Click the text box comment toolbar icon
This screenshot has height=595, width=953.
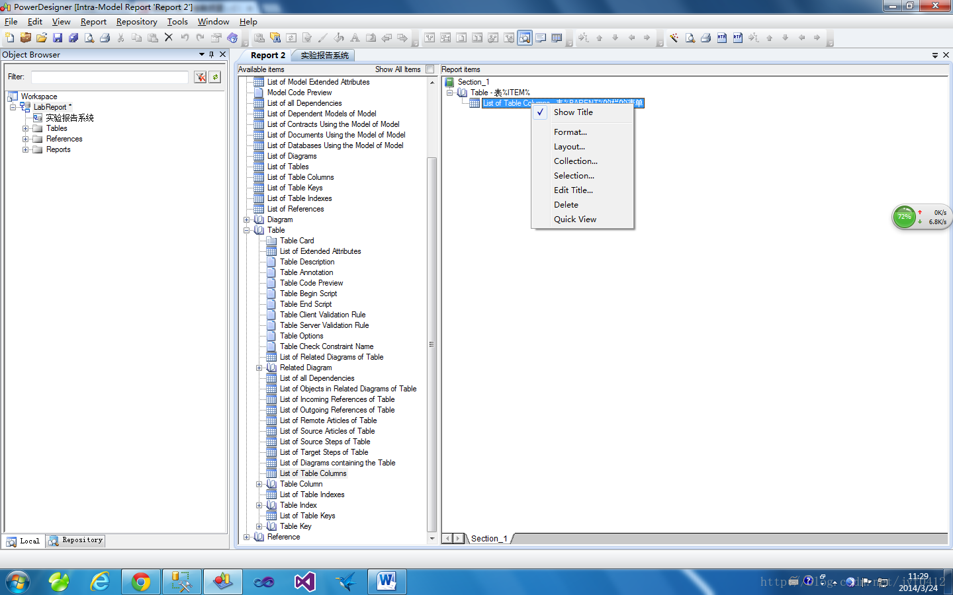click(541, 38)
